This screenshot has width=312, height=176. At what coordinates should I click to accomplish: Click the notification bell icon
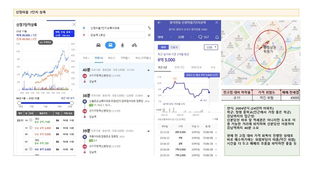(x=217, y=37)
